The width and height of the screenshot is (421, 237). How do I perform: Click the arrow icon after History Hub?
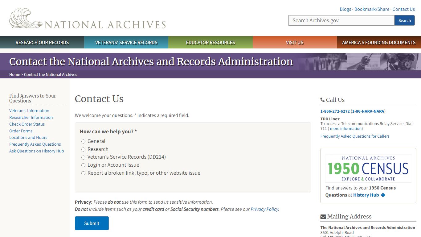(383, 195)
